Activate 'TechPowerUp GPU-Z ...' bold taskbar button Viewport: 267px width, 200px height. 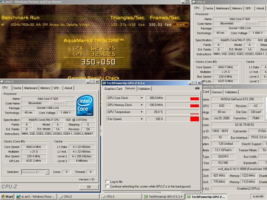tap(206, 197)
